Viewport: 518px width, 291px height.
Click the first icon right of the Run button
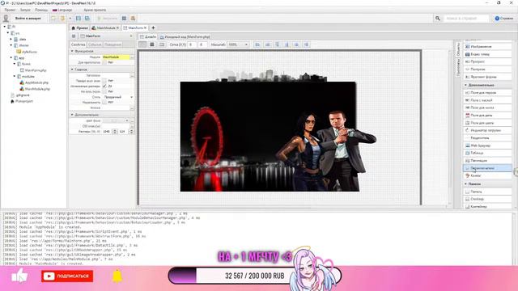coord(124,19)
